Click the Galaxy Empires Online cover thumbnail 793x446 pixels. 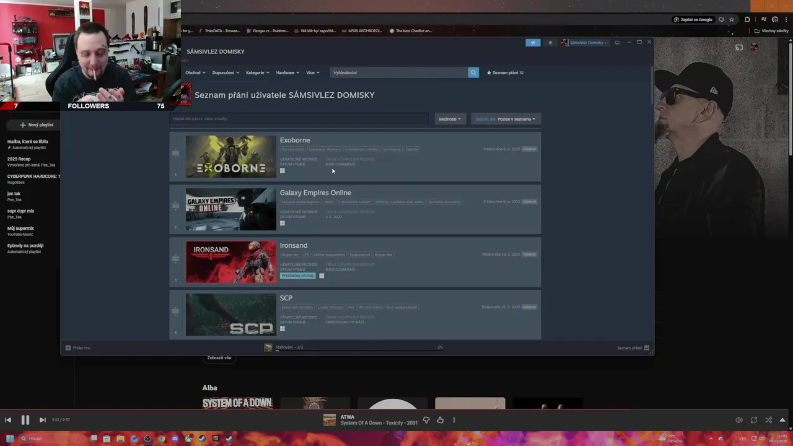pyautogui.click(x=231, y=209)
